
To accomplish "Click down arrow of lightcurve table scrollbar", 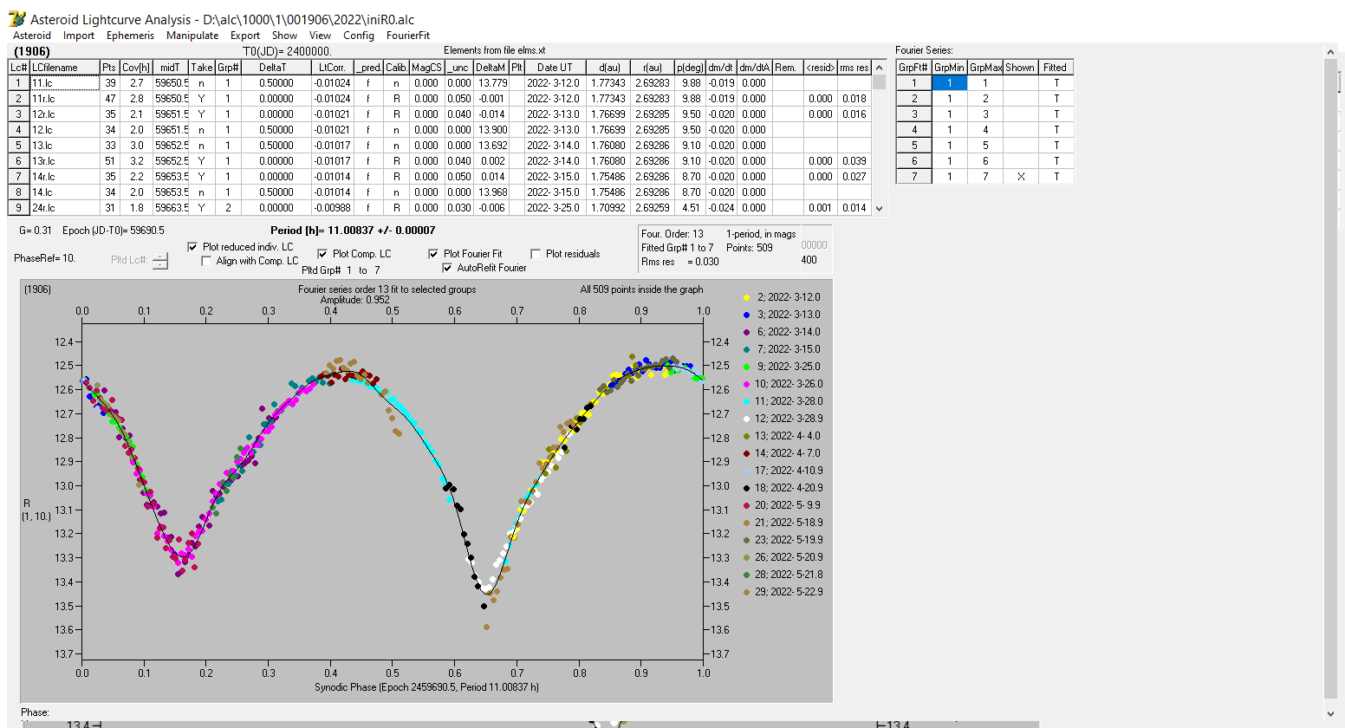I will click(880, 208).
